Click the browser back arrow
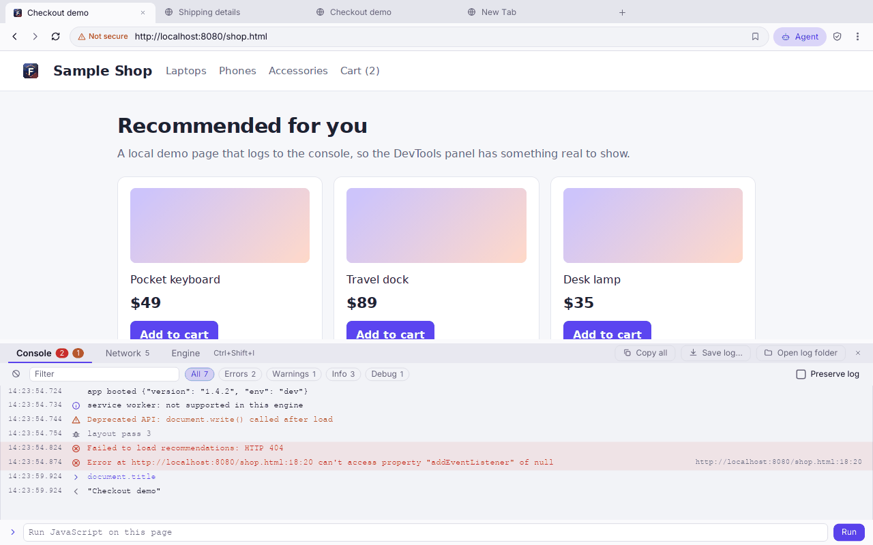 tap(15, 37)
